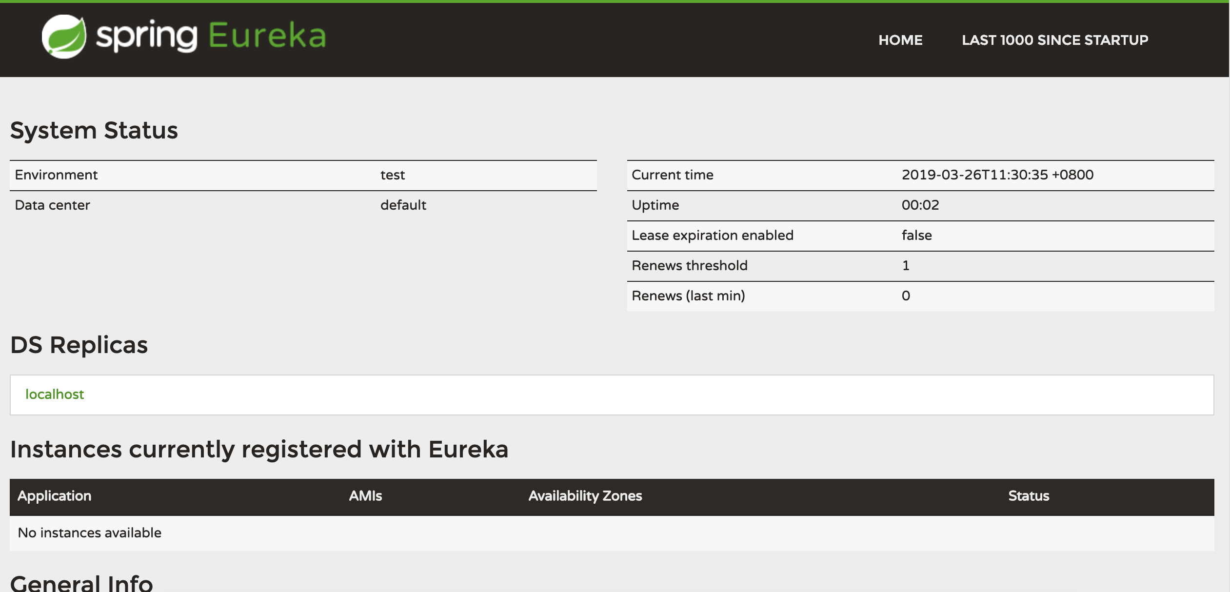Image resolution: width=1230 pixels, height=592 pixels.
Task: Click the Current time value
Action: [997, 175]
